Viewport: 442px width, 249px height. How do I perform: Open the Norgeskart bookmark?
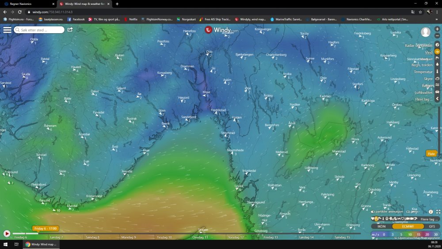(186, 19)
